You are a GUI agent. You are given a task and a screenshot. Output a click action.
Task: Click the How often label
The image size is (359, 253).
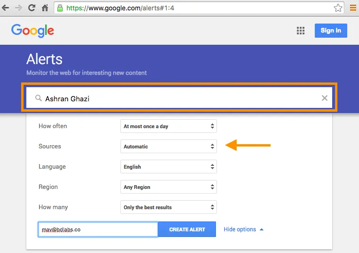53,126
